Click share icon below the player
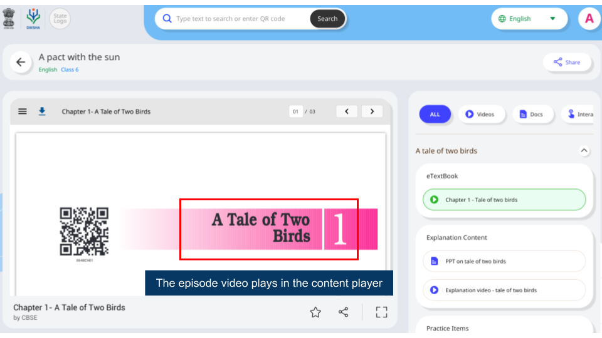Screen dimensions: 602x338 [x=344, y=312]
